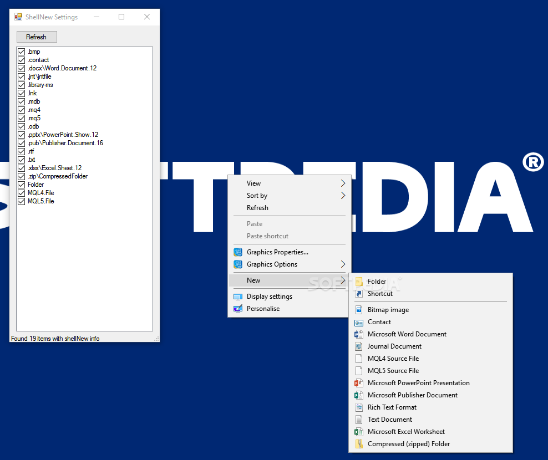Toggle the .mq5 checkbox
Viewport: 548px width, 460px height.
tap(21, 118)
